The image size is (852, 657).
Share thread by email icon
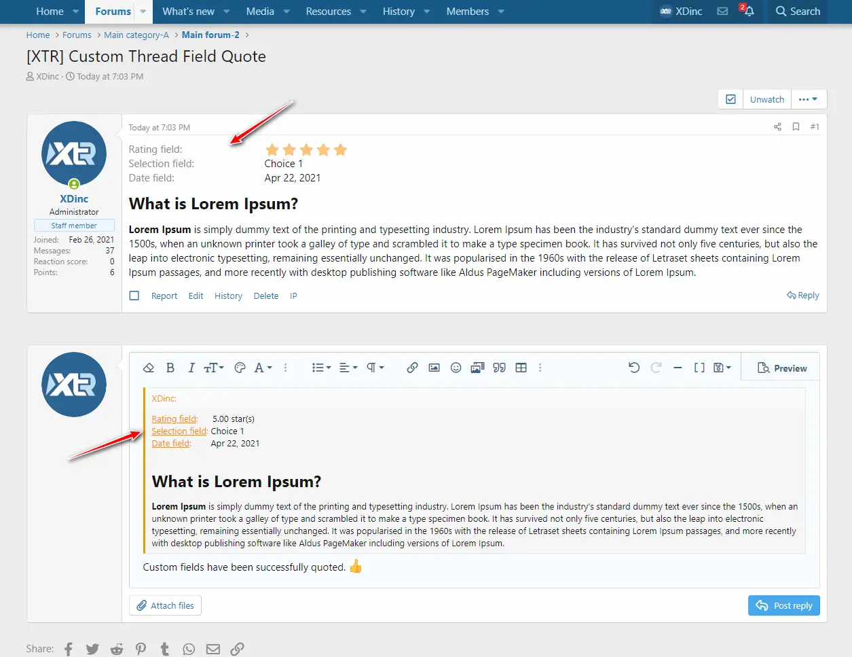[x=213, y=649]
